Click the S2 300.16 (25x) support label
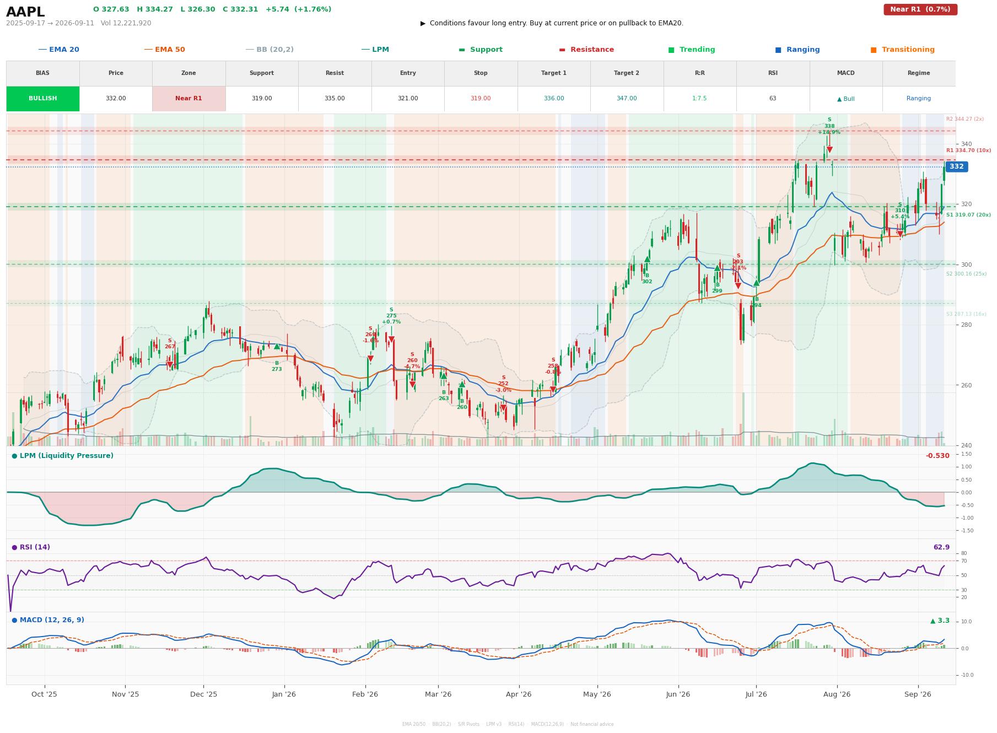Screen dimensions: 997x733 pyautogui.click(x=966, y=274)
